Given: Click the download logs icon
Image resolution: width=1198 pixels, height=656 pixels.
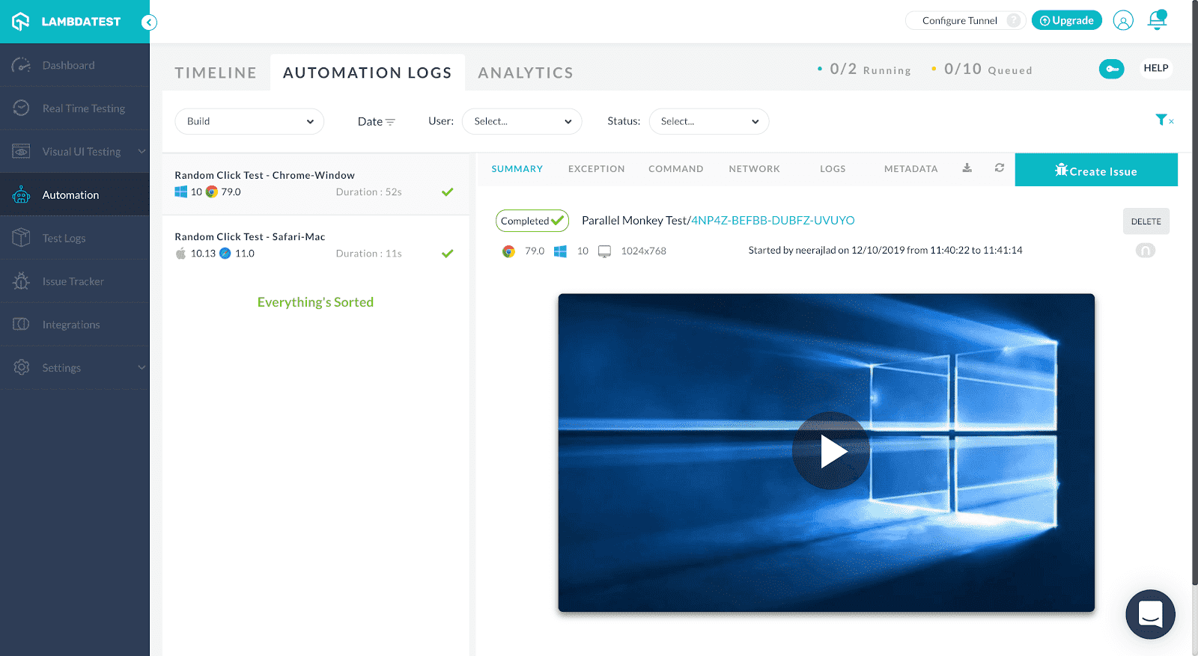Looking at the screenshot, I should (x=967, y=168).
